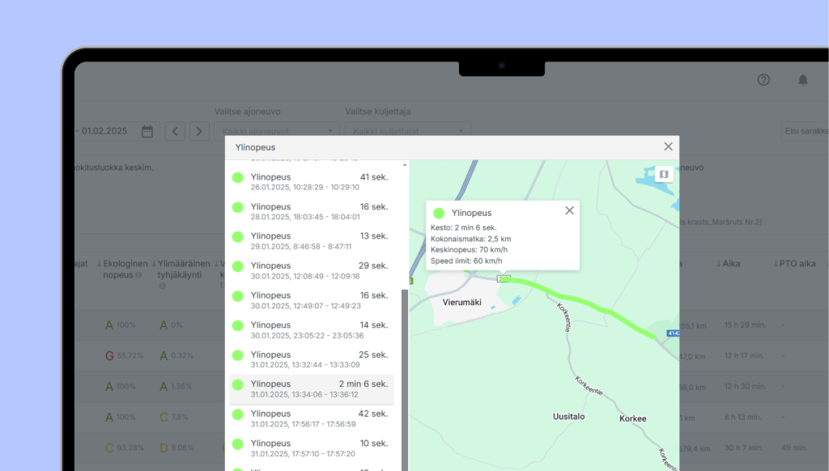Close the Ylinopeus dialog
Image resolution: width=829 pixels, height=471 pixels.
point(668,146)
